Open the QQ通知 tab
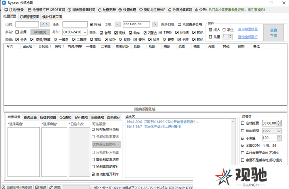Image resolution: width=289 pixels, height=189 pixels. click(x=66, y=118)
